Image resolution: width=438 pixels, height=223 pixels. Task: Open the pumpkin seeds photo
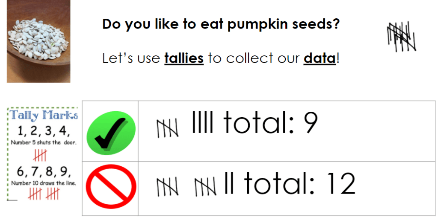click(x=38, y=41)
